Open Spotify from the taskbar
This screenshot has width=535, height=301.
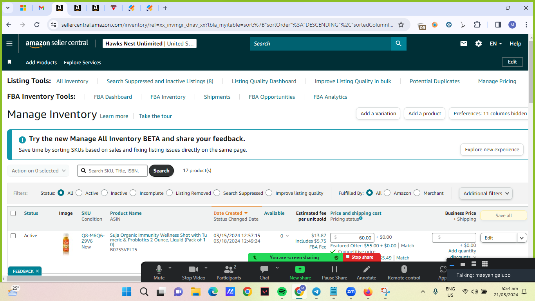(282, 292)
